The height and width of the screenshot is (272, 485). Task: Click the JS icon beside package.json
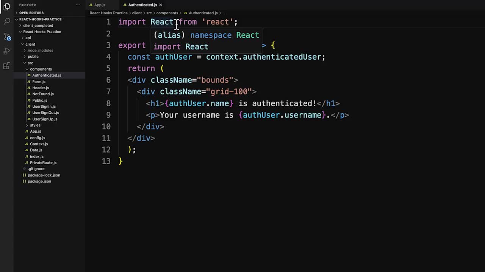tap(25, 181)
